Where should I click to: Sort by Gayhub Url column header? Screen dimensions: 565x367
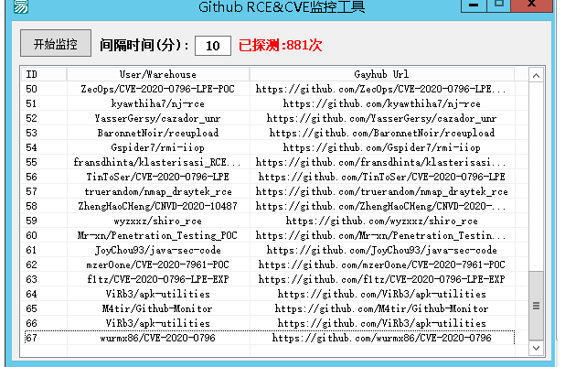pos(381,74)
